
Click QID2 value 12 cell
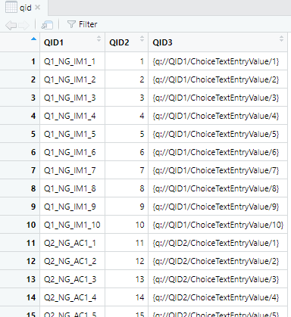pos(127,261)
